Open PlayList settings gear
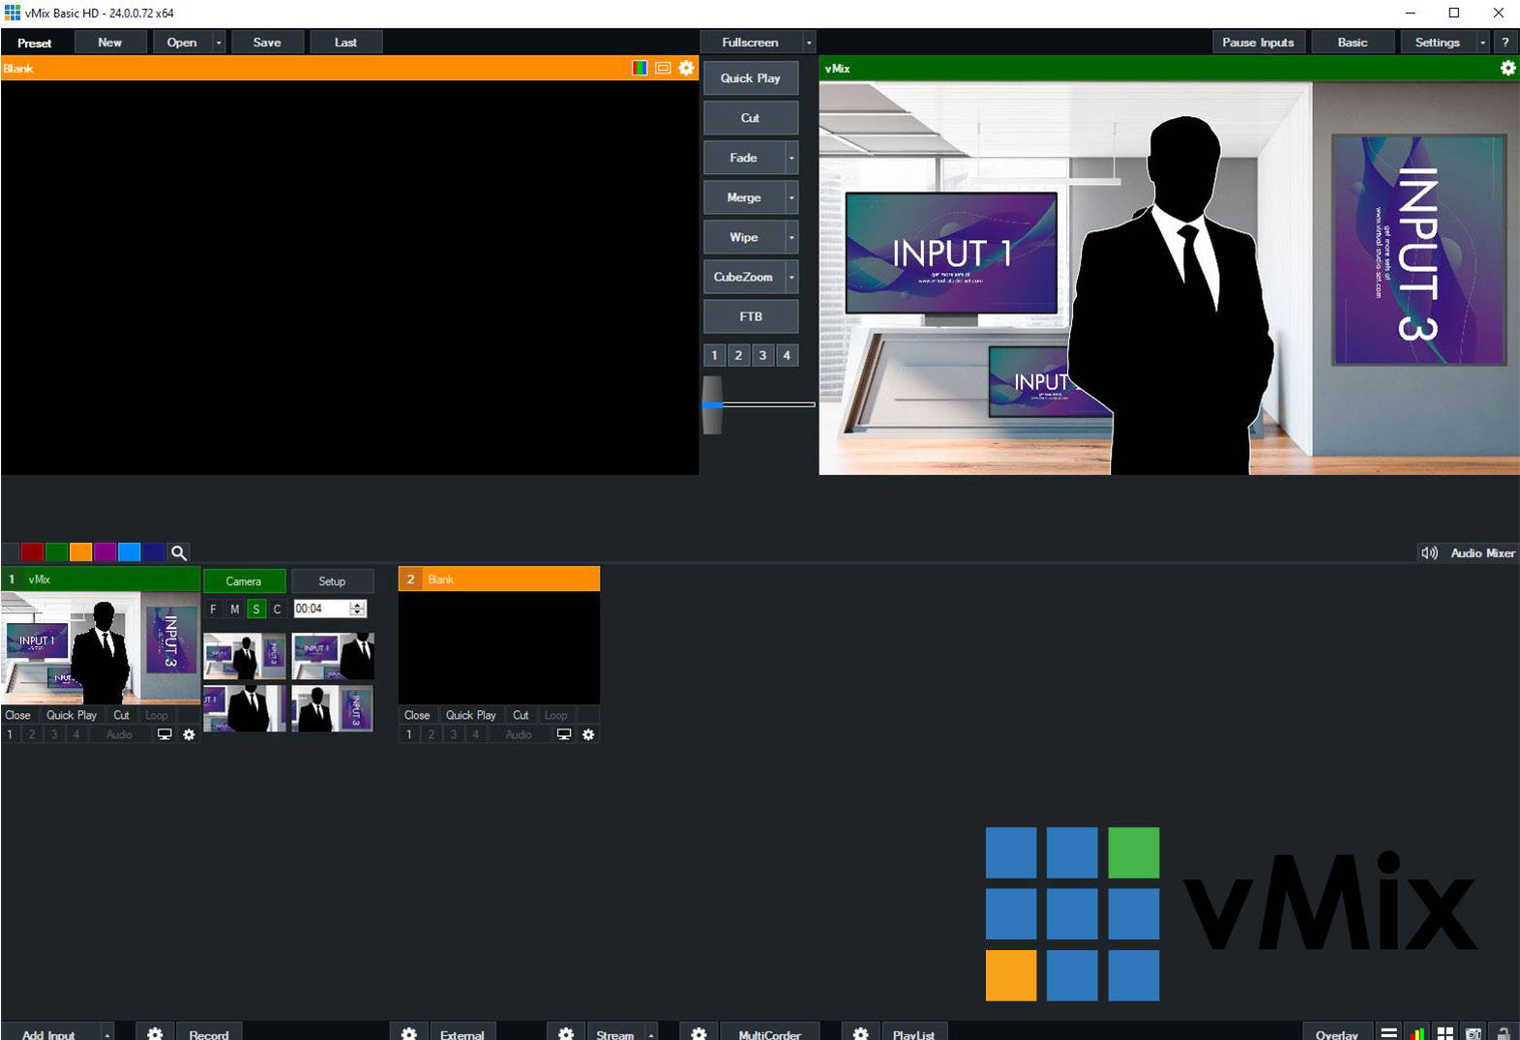 click(x=860, y=1033)
